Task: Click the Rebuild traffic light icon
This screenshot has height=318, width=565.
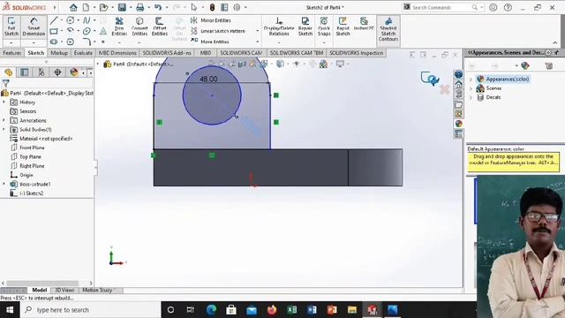Action: pyautogui.click(x=212, y=7)
